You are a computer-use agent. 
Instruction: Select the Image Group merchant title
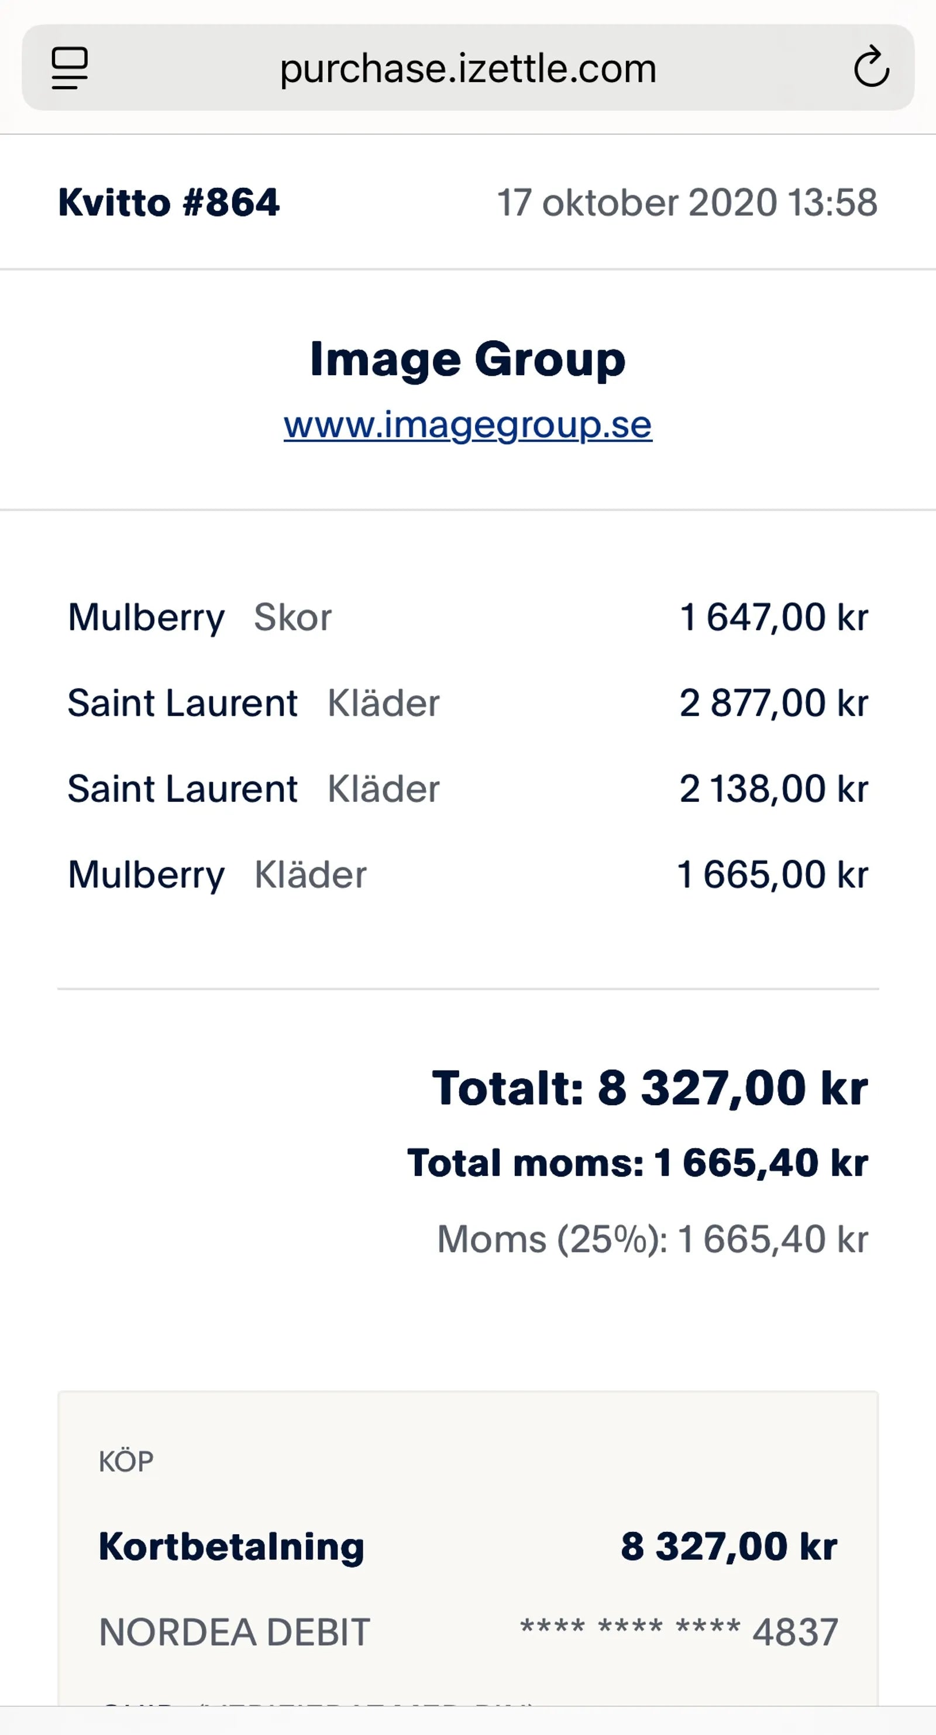coord(467,359)
